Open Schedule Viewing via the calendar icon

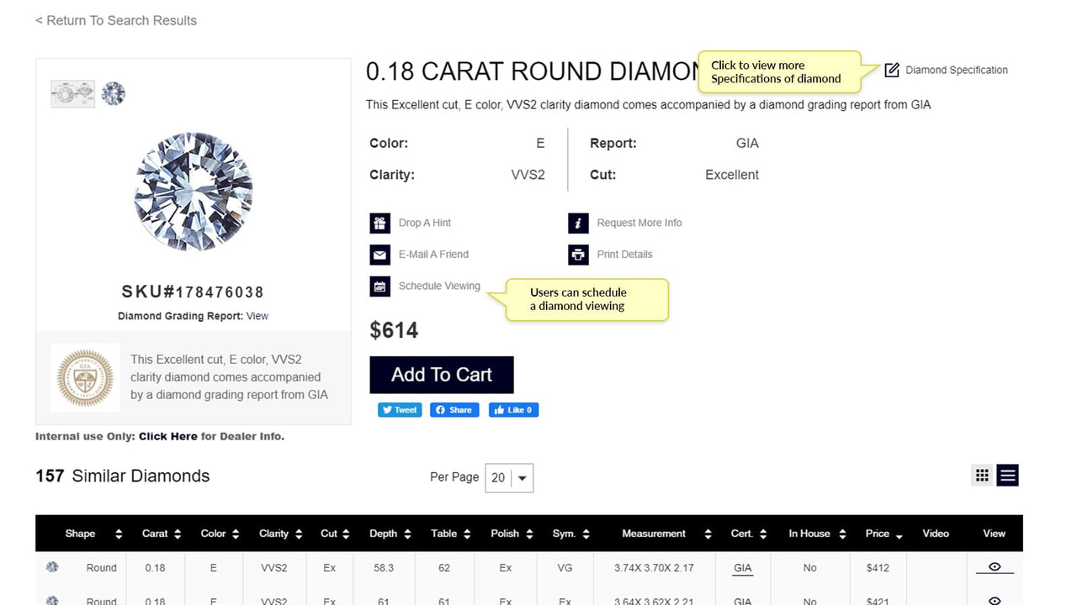click(x=379, y=286)
